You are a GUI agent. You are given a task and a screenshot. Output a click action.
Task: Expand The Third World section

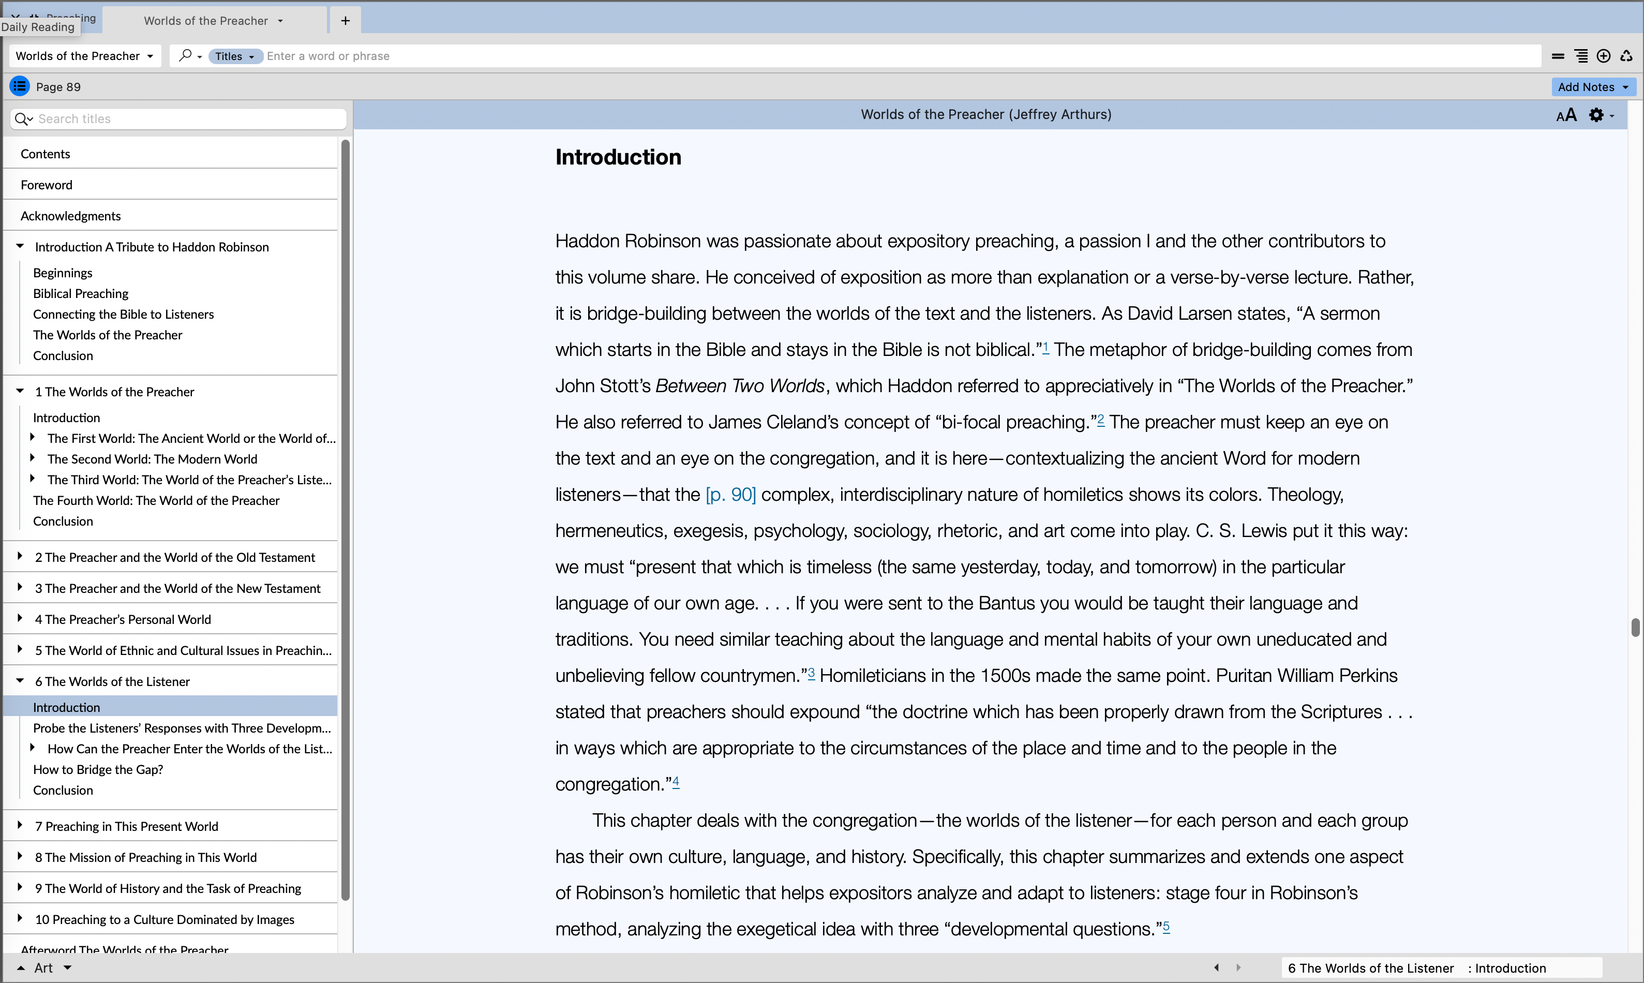click(33, 478)
